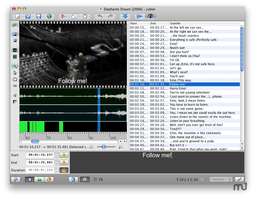Click the blue pencil edit icon
The height and width of the screenshot is (198, 255).
[x=239, y=179]
